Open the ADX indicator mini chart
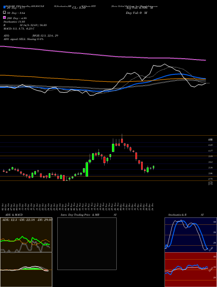The image size is (217, 287). (26, 235)
